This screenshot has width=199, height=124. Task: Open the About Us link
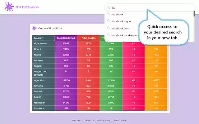[76, 121]
